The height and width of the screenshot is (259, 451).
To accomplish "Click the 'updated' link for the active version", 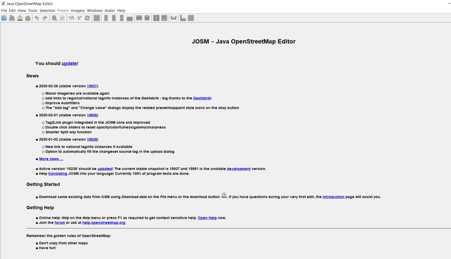I will tap(105, 169).
